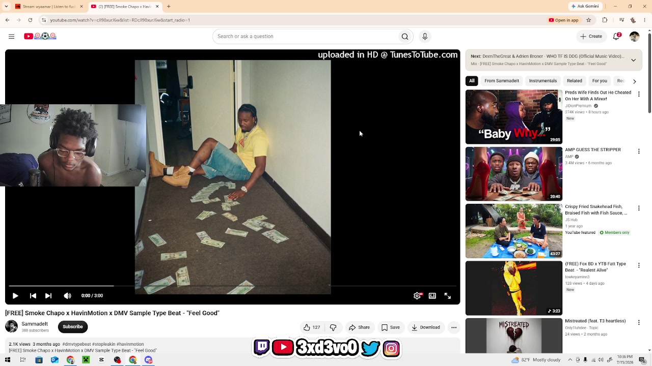Open more actions ellipsis under video

coord(454,327)
